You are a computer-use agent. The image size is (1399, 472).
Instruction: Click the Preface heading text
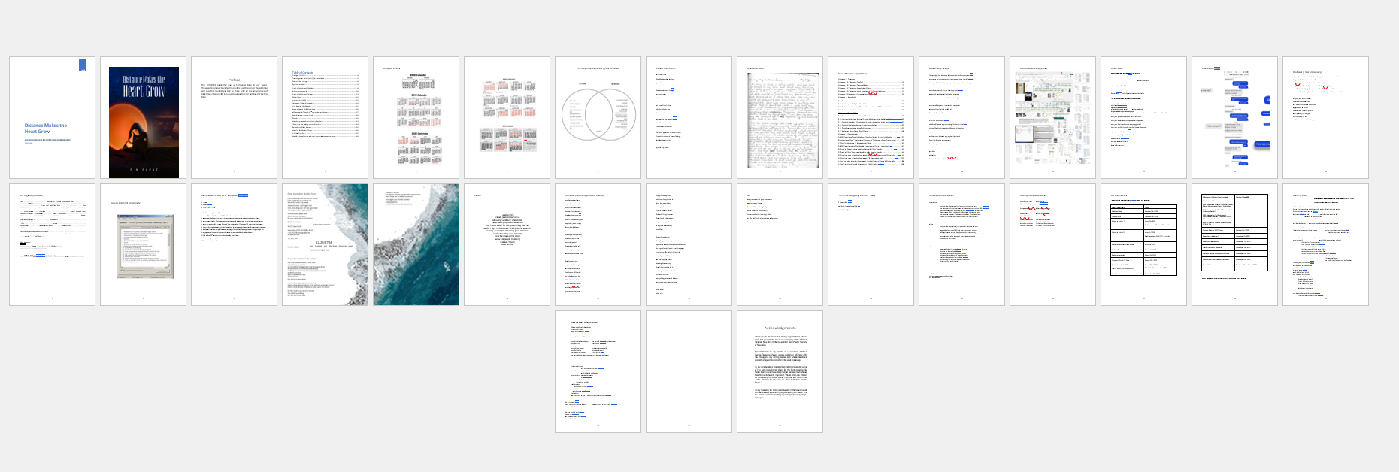pos(235,80)
